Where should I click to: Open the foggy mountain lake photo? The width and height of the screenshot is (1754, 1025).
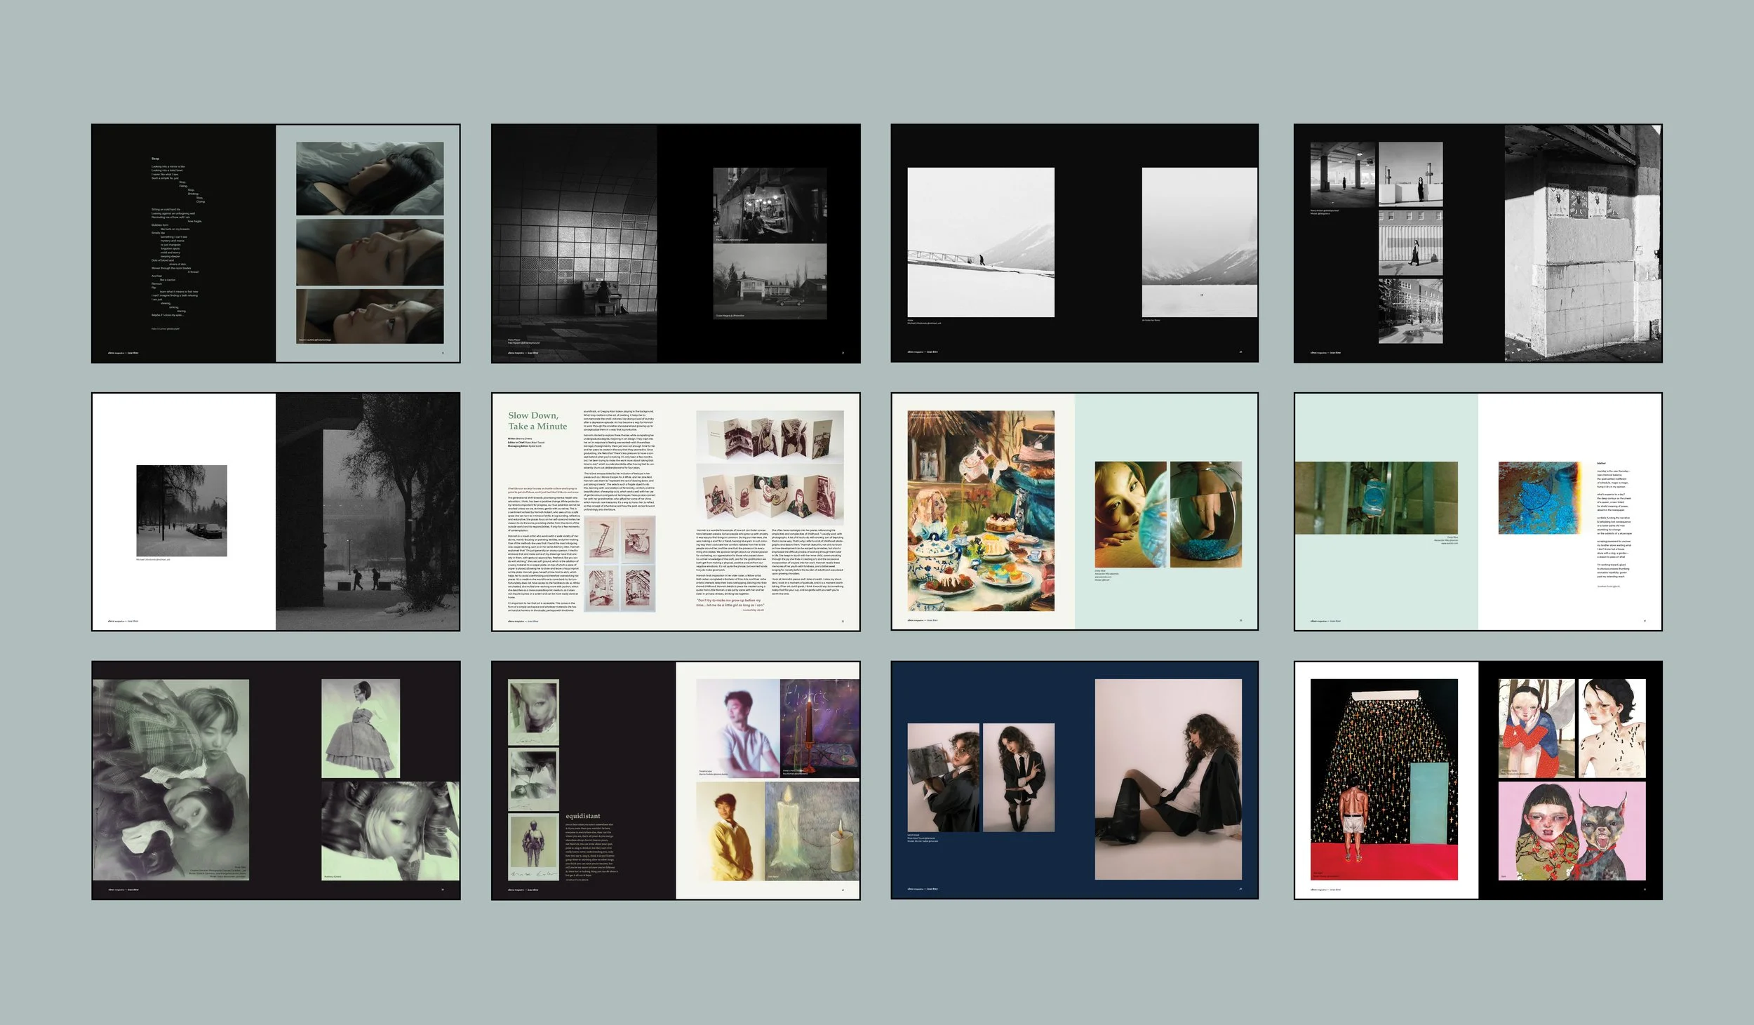click(x=1199, y=242)
